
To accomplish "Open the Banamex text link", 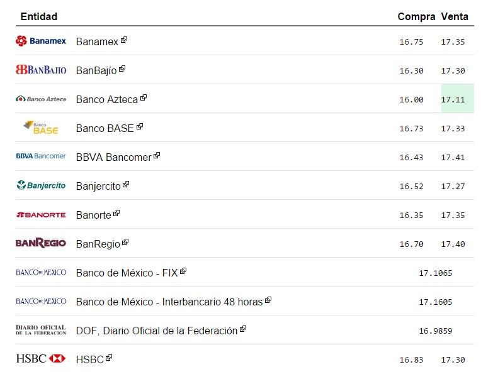I will coord(97,41).
